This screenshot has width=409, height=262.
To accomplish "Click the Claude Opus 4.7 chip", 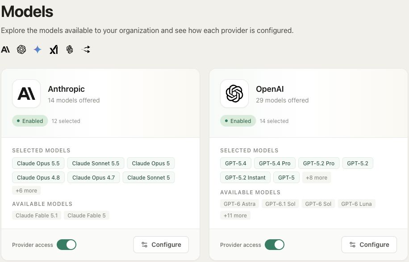I will [94, 177].
